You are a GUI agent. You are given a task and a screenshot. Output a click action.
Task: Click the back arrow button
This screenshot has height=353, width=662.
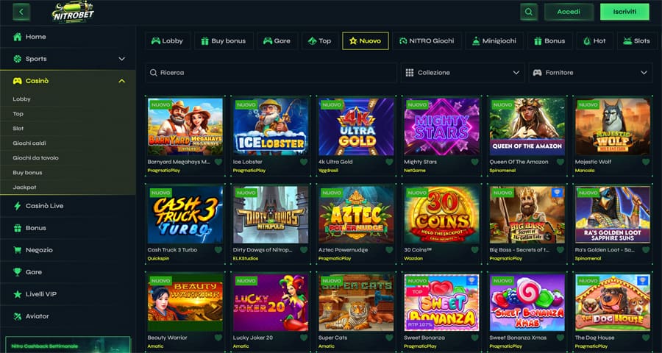click(21, 12)
